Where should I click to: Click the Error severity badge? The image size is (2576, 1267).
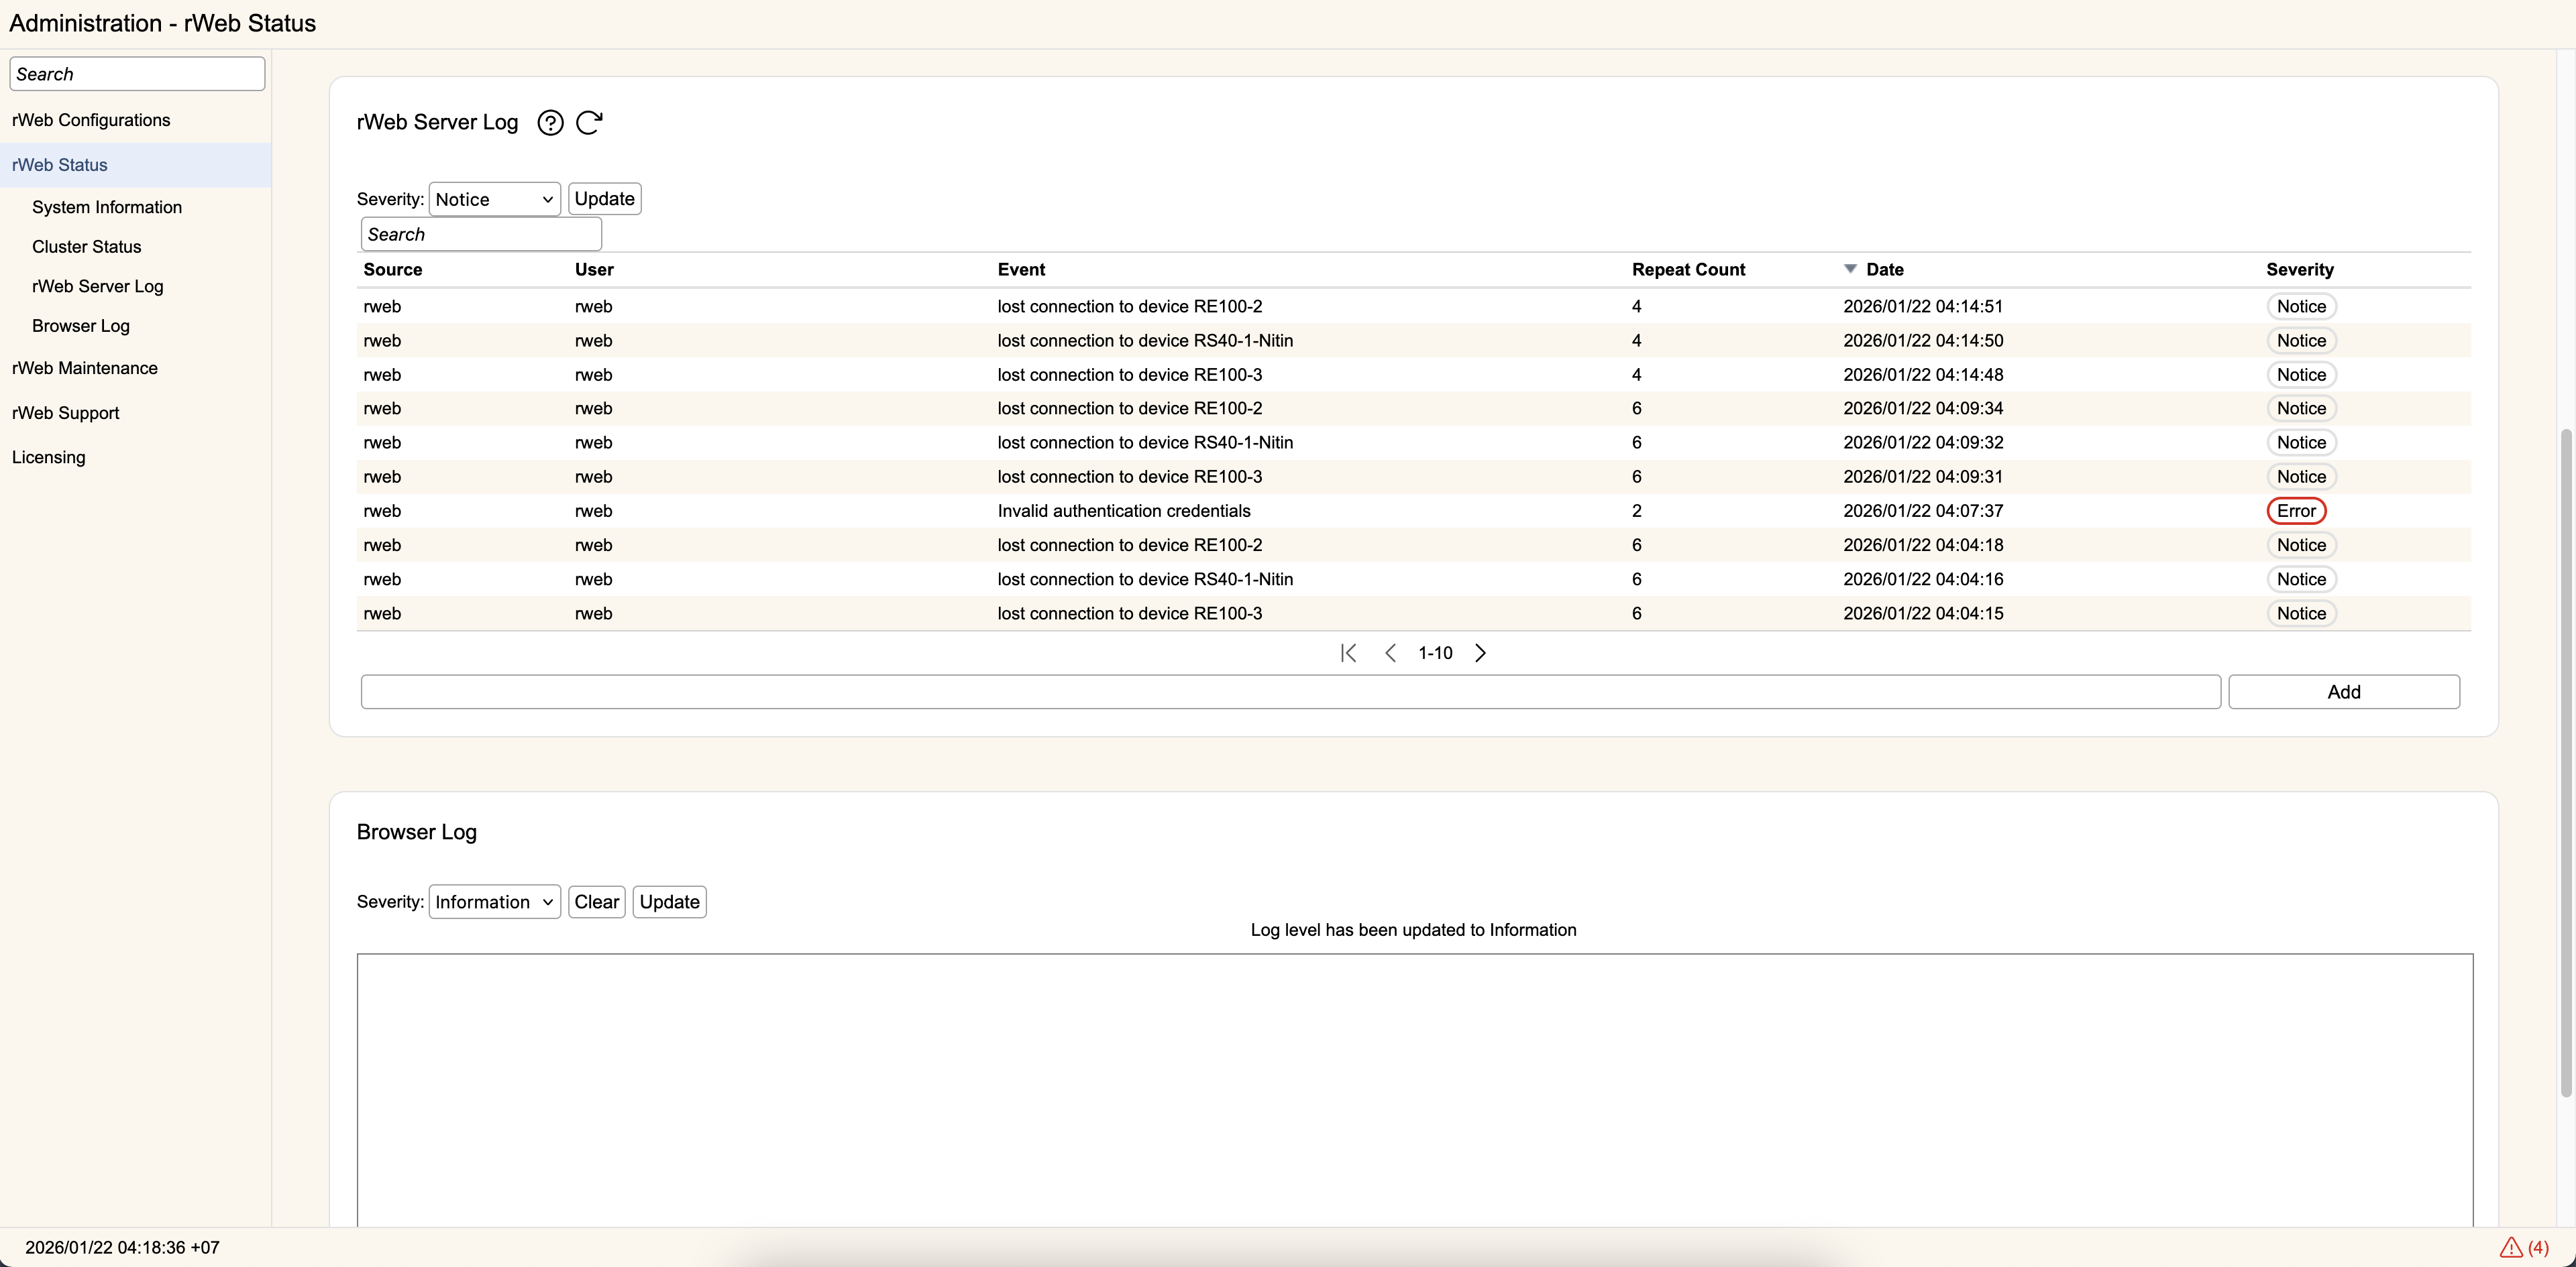2296,511
